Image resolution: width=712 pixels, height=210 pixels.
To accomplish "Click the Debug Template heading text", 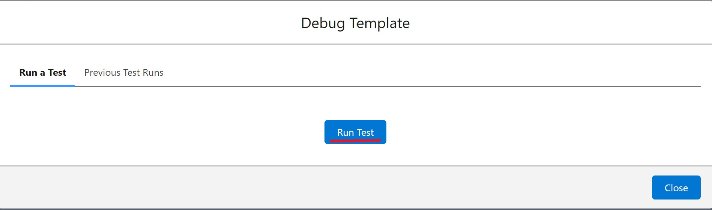I will point(355,23).
